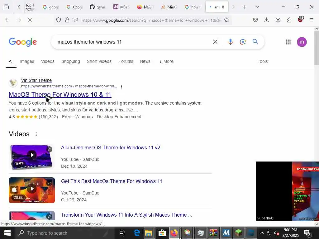
Task: Switch to the Forums results tab
Action: click(x=126, y=61)
